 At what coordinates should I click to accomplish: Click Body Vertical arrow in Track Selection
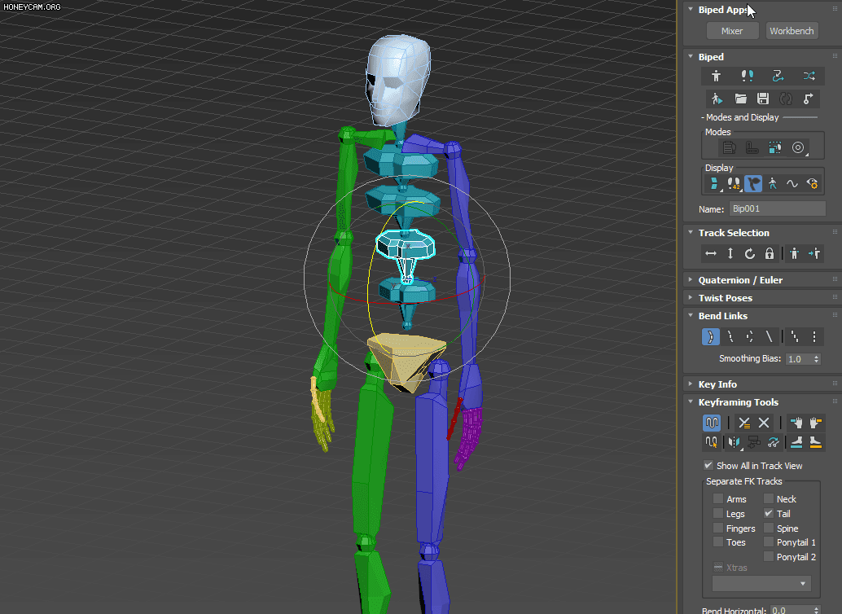tap(730, 253)
